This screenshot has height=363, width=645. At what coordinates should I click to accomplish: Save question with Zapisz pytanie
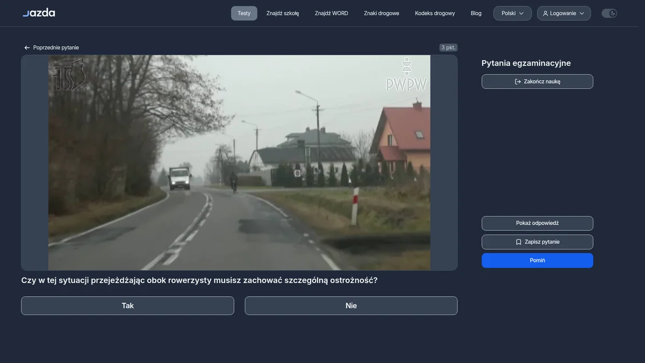(x=537, y=242)
